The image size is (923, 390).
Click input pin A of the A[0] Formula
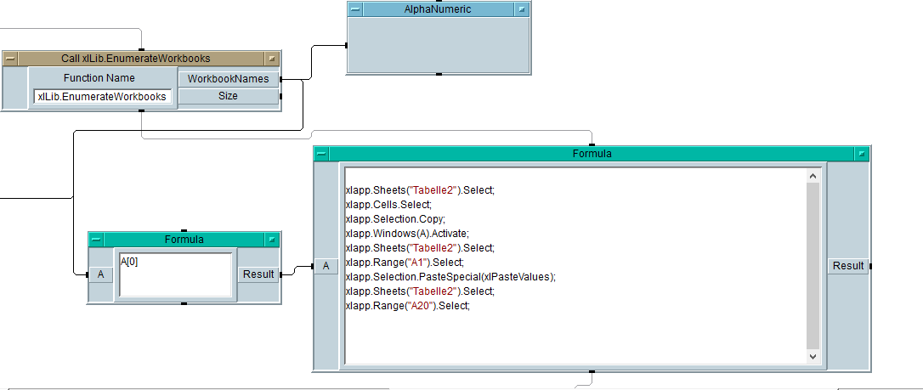click(x=100, y=274)
